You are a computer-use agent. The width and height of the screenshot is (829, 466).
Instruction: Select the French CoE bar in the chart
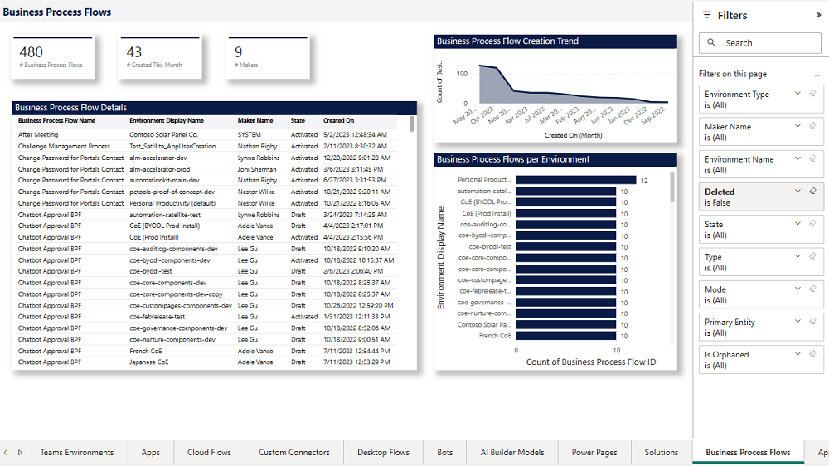pyautogui.click(x=565, y=335)
